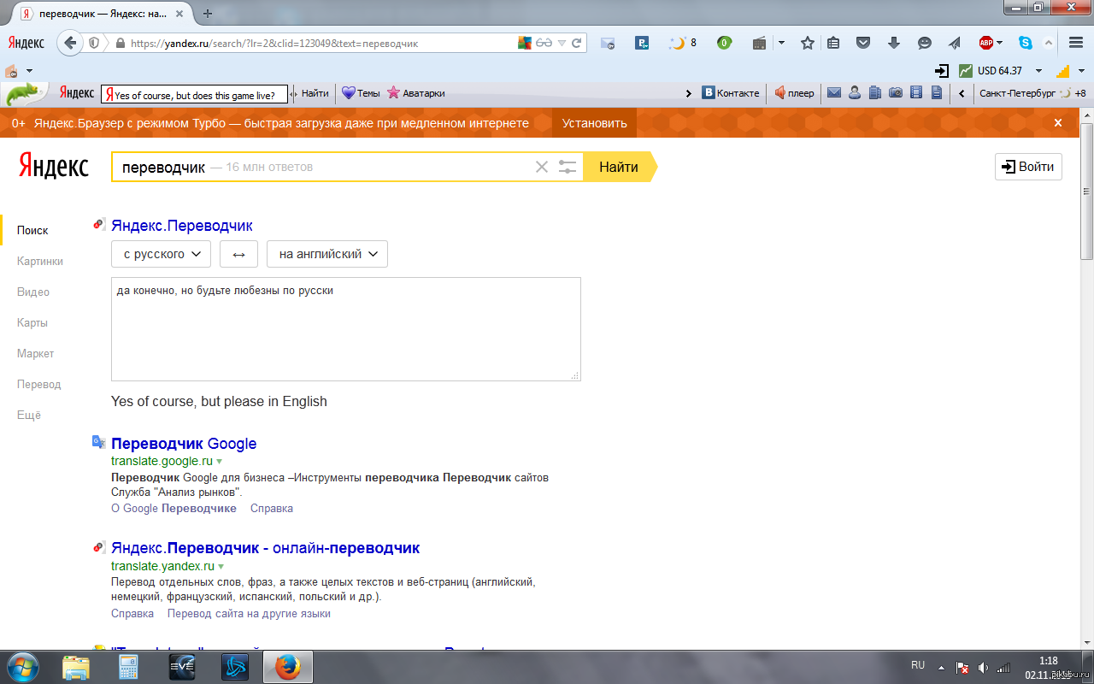Expand translate.yandex.ru result green arrow
The height and width of the screenshot is (684, 1094).
(221, 567)
